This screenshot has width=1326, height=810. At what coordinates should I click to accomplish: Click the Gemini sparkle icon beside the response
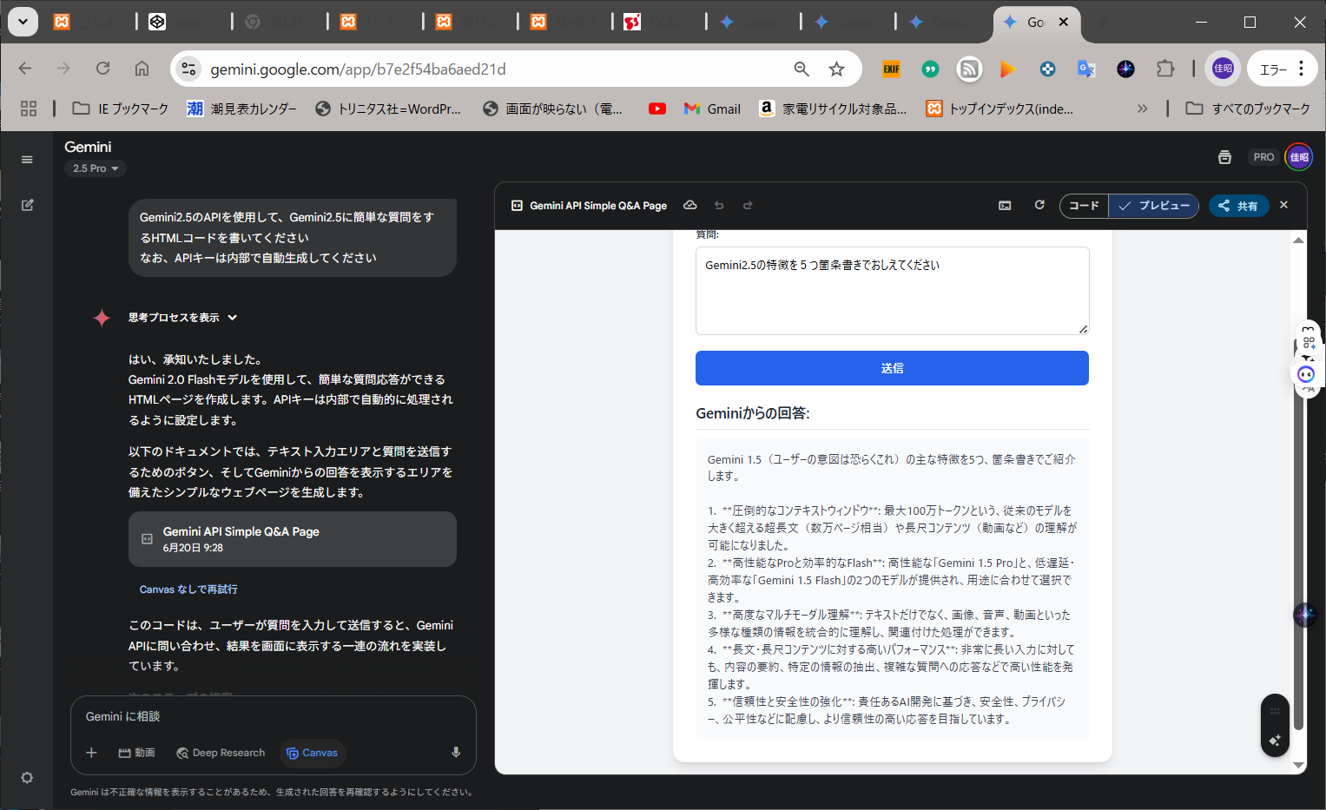102,318
